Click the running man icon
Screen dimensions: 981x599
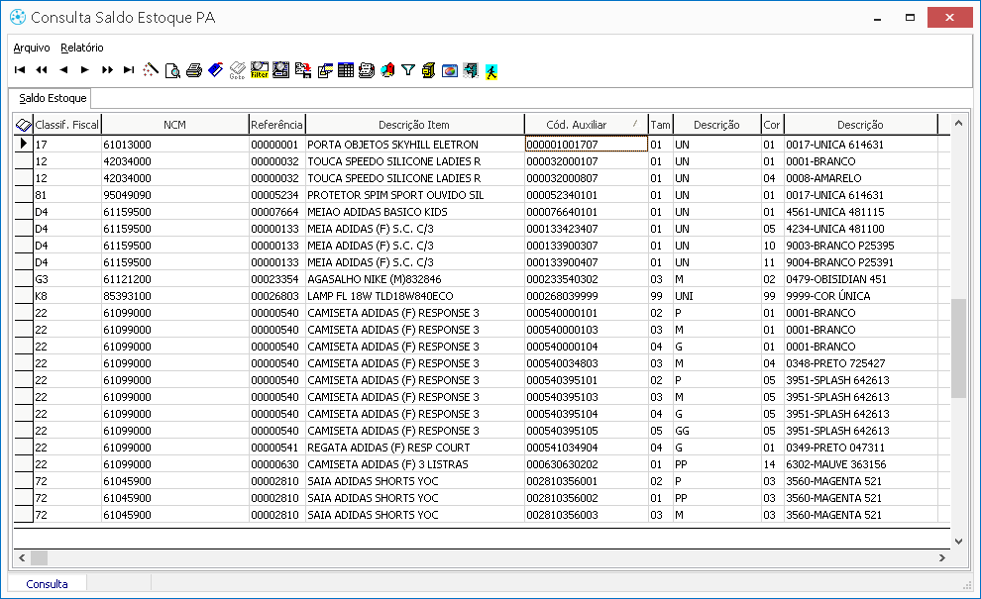click(491, 71)
